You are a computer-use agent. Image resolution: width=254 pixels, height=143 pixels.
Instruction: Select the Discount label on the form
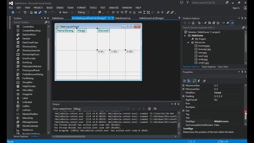(x=103, y=31)
